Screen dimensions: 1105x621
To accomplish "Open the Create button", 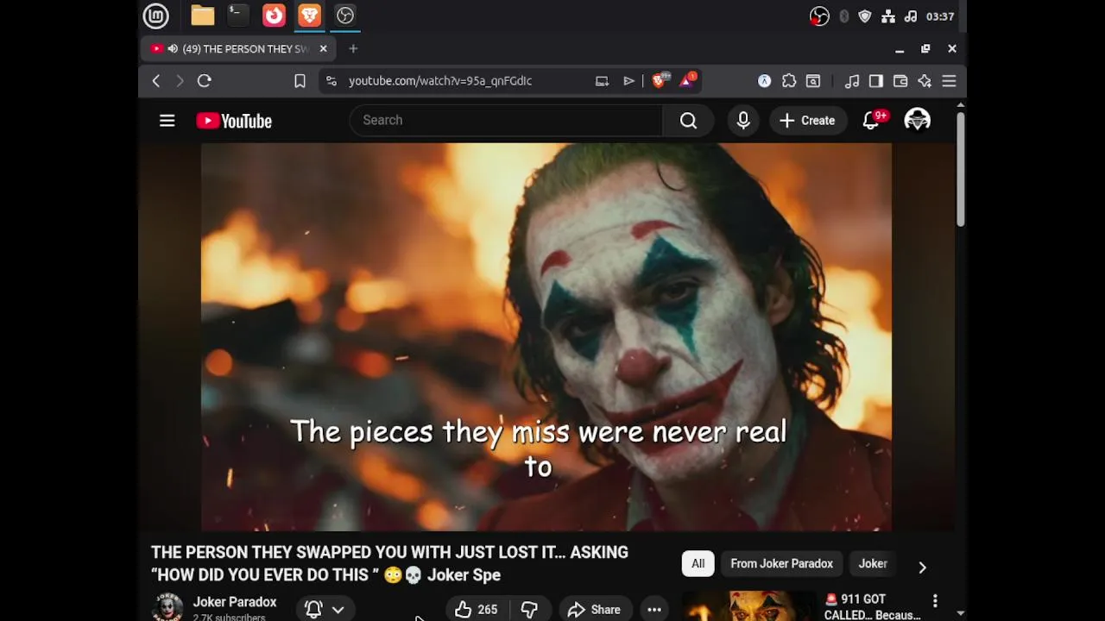I will click(807, 121).
